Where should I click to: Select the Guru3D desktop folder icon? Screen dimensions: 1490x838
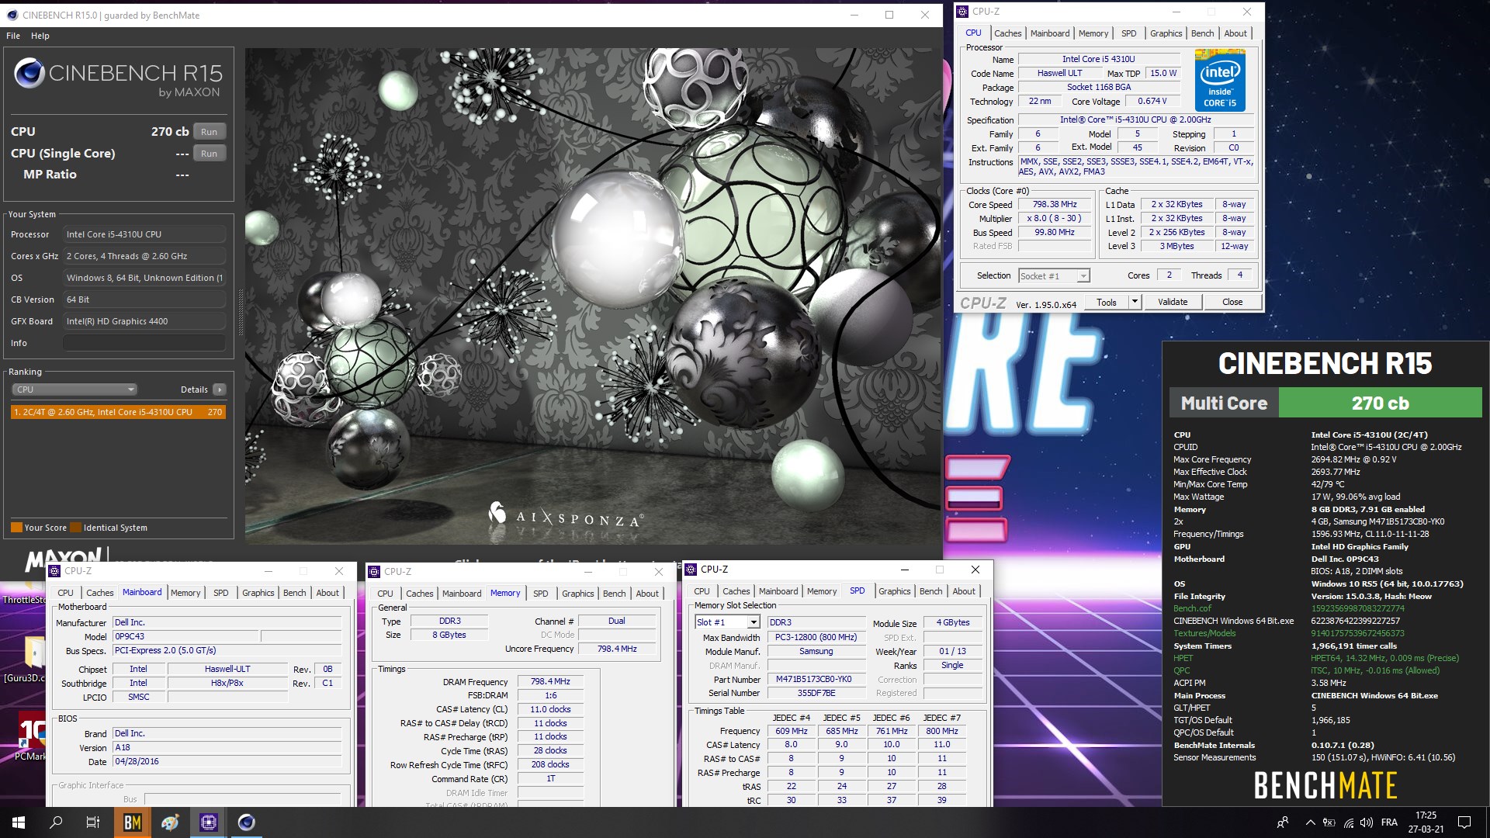click(23, 660)
